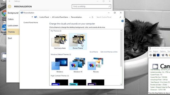Click the Save theme link
The width and height of the screenshot is (170, 95).
94,52
